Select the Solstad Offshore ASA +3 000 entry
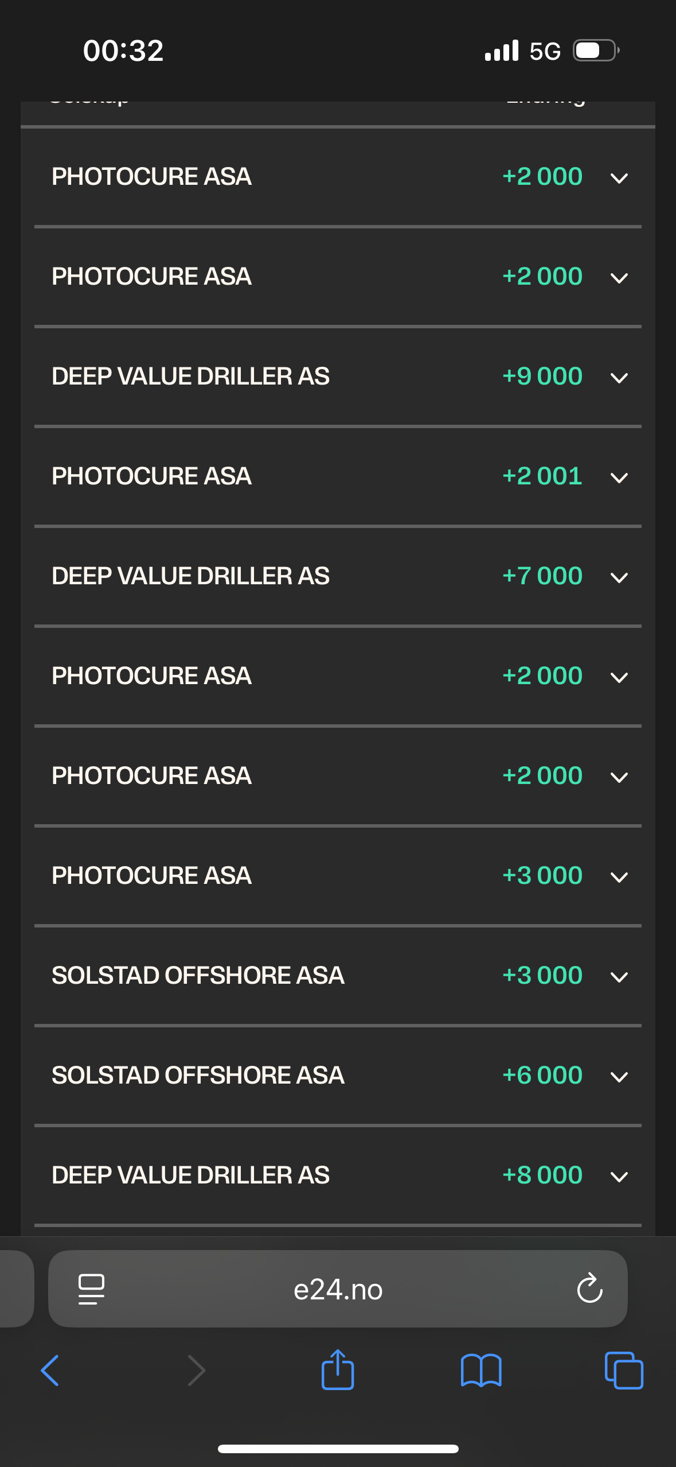The height and width of the screenshot is (1467, 676). 338,976
